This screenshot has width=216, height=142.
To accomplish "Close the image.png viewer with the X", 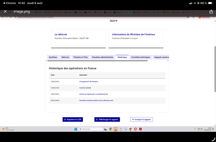I will (5, 11).
